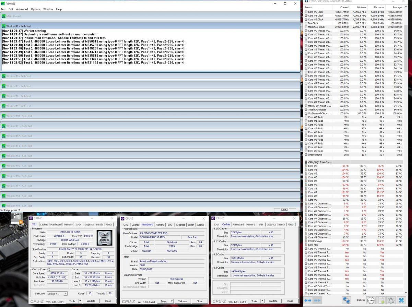412x307 pixels.
Task: Open the Test menu in Prime95
Action: [x=3, y=9]
